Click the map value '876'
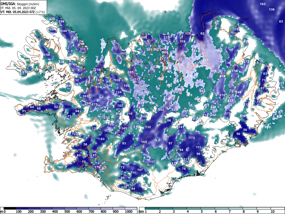285x214 pixels. [189, 76]
